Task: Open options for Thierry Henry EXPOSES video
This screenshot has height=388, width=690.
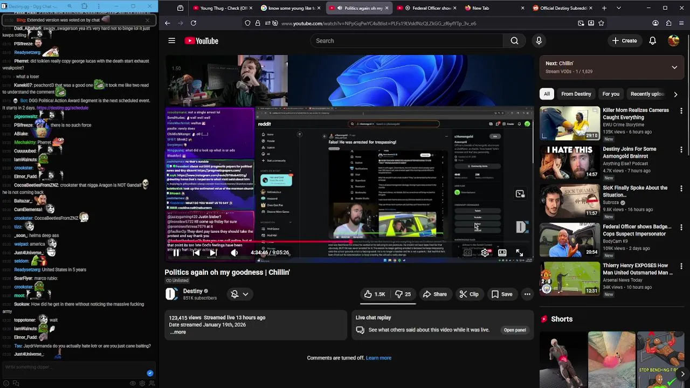Action: coord(681,266)
